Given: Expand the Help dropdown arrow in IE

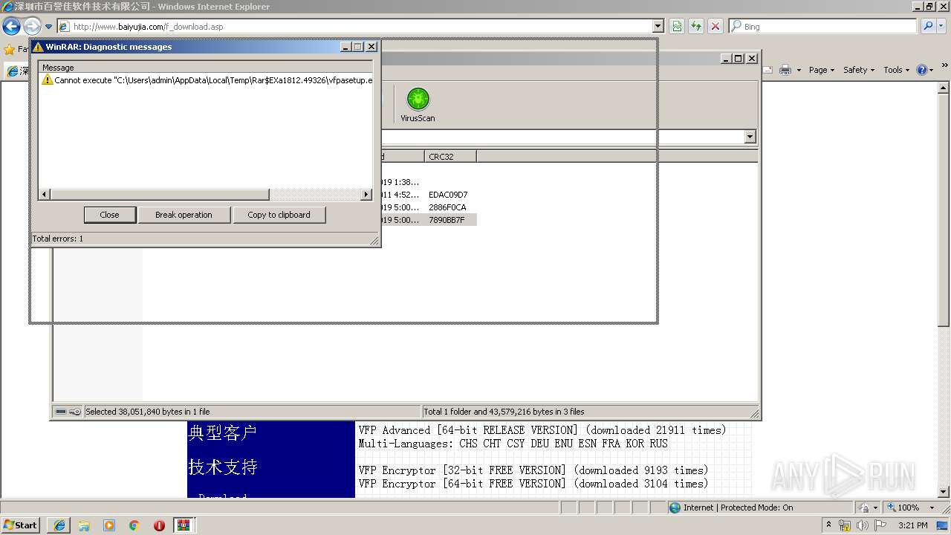Looking at the screenshot, I should coord(932,70).
